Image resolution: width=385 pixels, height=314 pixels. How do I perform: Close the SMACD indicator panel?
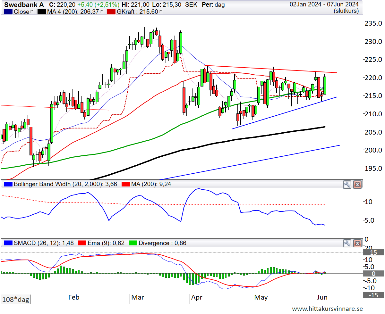click(x=357, y=243)
